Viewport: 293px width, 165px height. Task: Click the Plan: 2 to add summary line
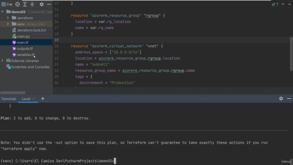pyautogui.click(x=45, y=118)
